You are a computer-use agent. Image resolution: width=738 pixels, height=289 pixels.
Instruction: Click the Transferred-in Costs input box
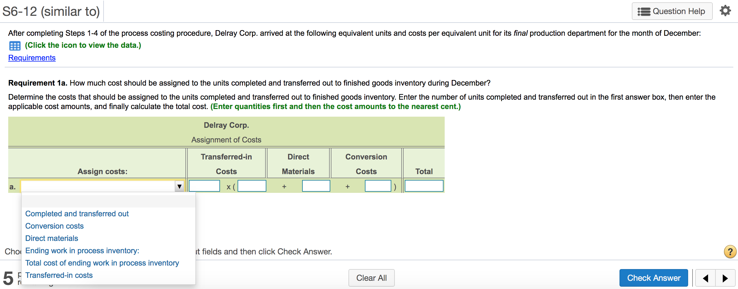pyautogui.click(x=252, y=186)
